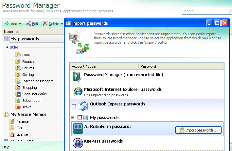Click the Social networks Facebook icon
The image size is (232, 151).
(18, 94)
